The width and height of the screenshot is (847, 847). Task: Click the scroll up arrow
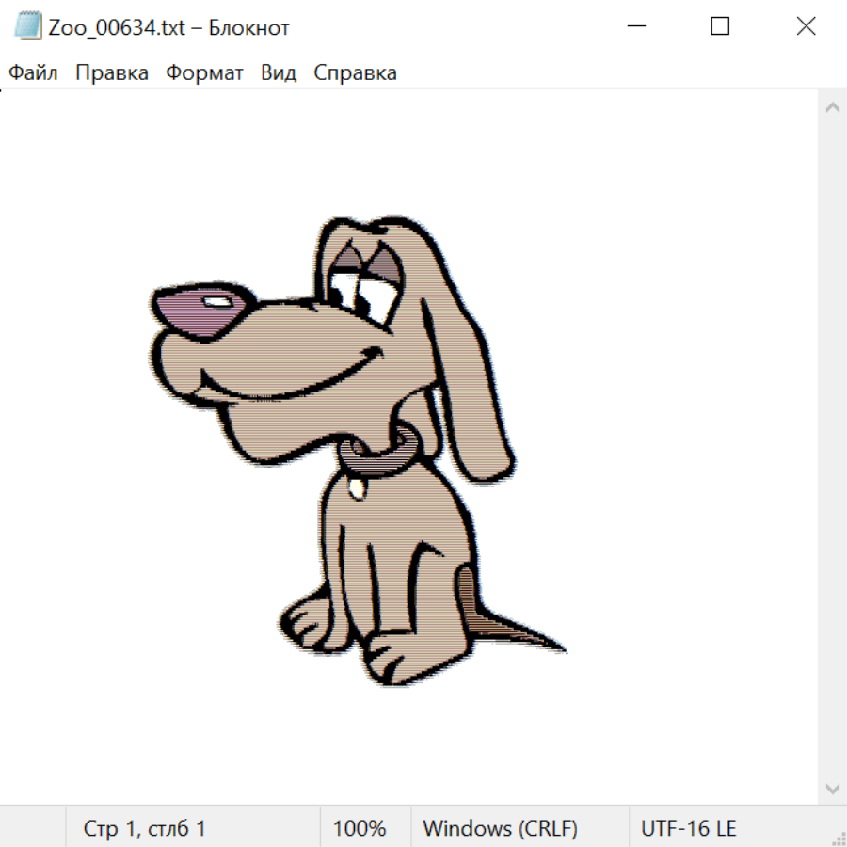[832, 108]
